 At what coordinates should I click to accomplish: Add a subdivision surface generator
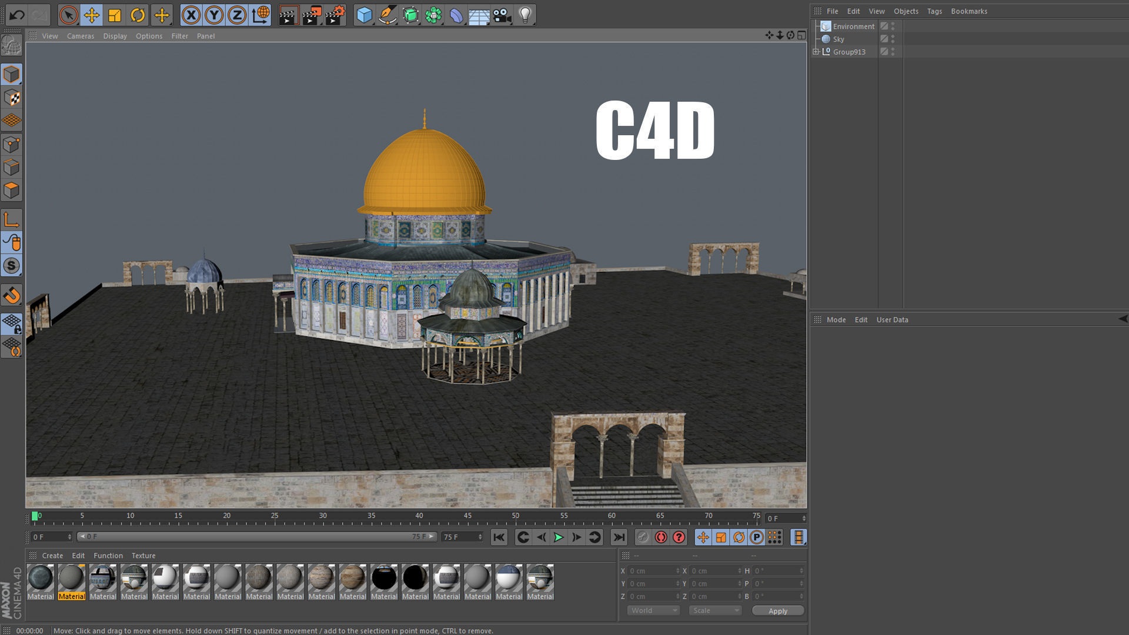pyautogui.click(x=410, y=15)
